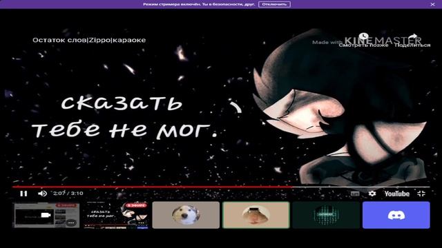442x248 pixels.
Task: Exit fullscreen mode in player
Action: click(x=421, y=194)
